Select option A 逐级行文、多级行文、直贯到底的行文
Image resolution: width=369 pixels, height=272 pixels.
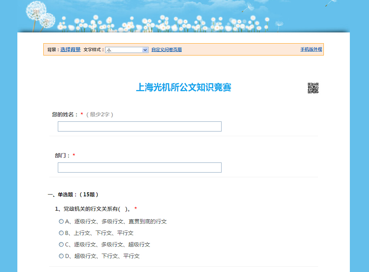61,222
